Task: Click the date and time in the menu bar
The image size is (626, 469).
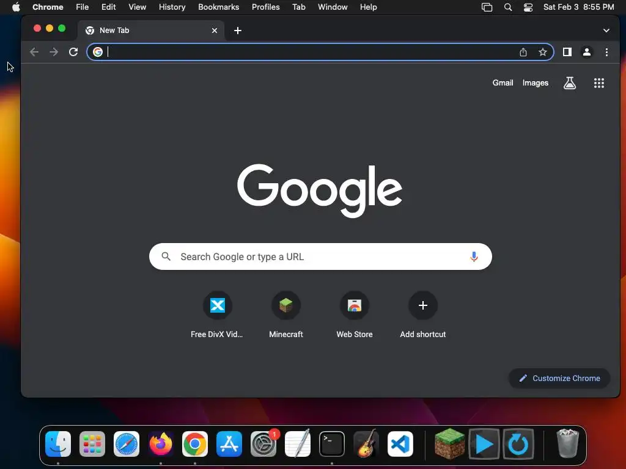Action: [578, 7]
